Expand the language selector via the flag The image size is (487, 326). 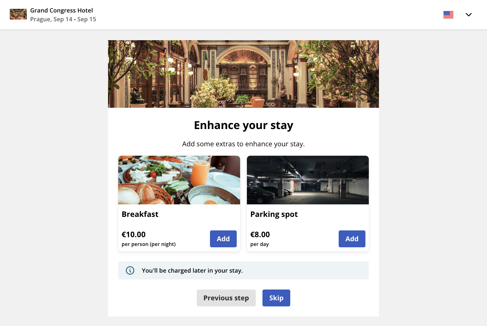pos(448,15)
